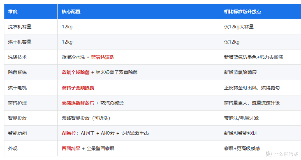The height and width of the screenshot is (160, 301).
Task: Click the 仅12kg大容量 cell
Action: [261, 27]
